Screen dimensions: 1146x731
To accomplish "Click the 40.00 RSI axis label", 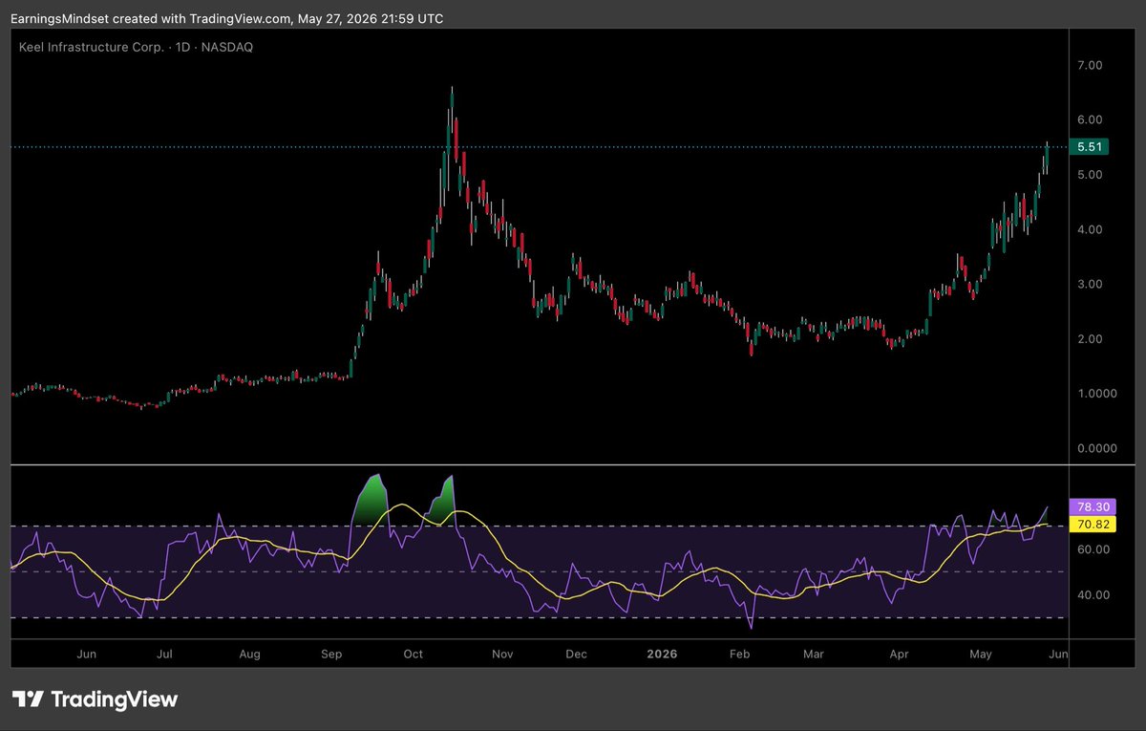I will tap(1093, 595).
